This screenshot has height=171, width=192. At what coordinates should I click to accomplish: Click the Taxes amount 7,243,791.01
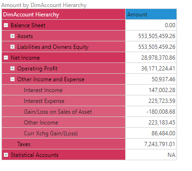160,144
